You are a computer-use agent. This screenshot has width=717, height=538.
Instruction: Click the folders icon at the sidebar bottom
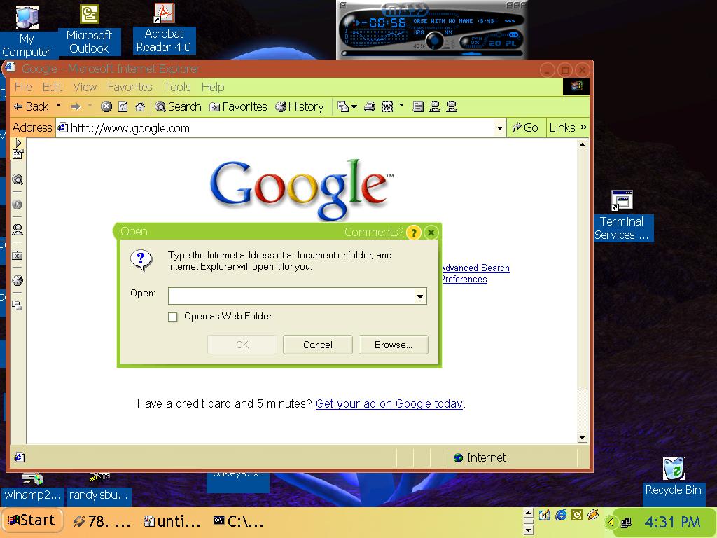click(x=18, y=305)
